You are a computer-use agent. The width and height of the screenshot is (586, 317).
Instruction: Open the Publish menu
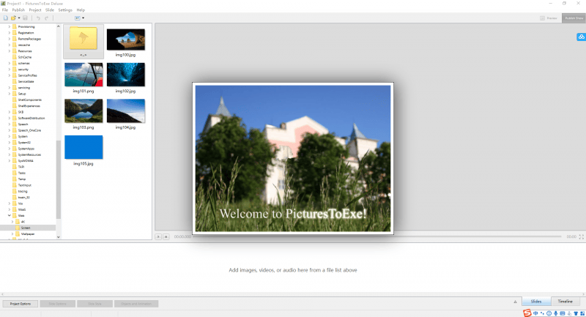point(18,10)
